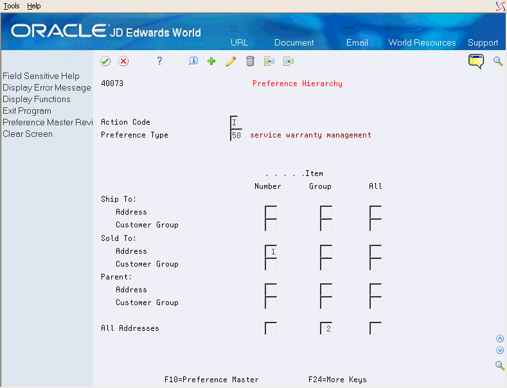Click the bottom-right magnifier zoom icon
This screenshot has width=507, height=388.
500,366
